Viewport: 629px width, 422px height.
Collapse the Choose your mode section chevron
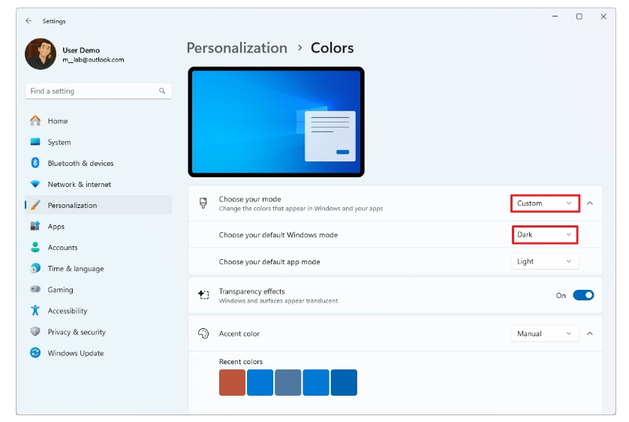(590, 203)
